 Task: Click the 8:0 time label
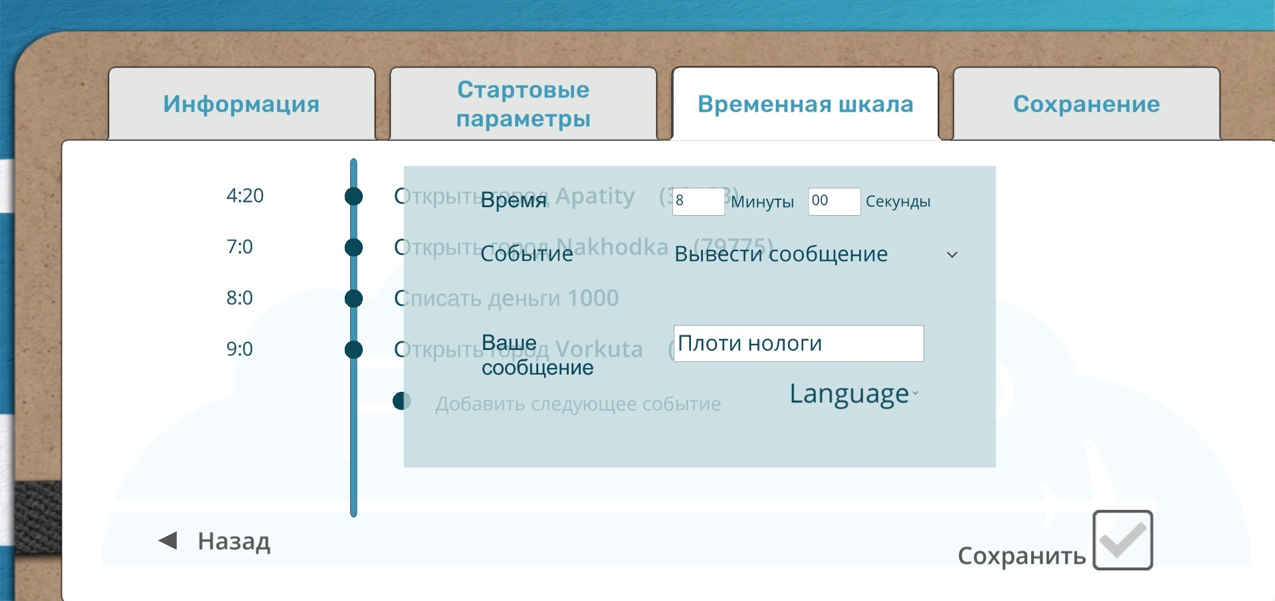coord(240,298)
